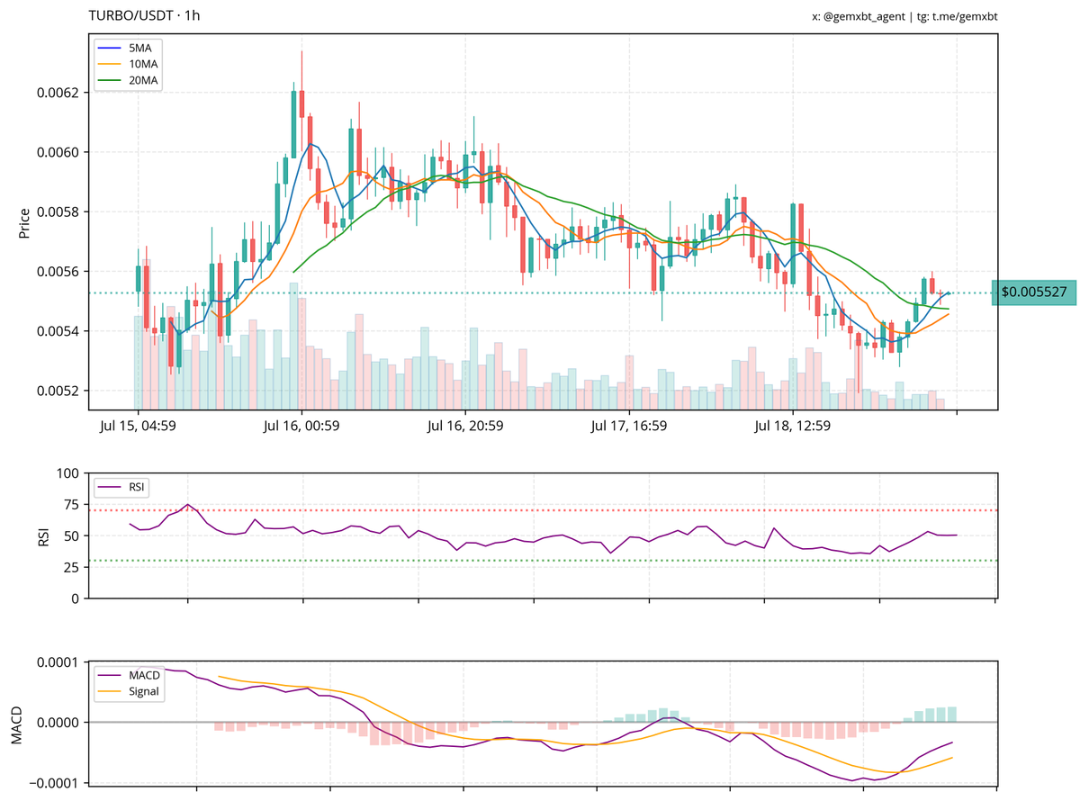Click the $0.005527 current price label
Viewport: 1080px width, 801px height.
pyautogui.click(x=1034, y=292)
